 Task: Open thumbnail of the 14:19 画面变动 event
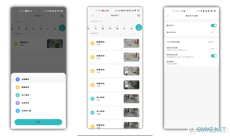tap(132, 57)
